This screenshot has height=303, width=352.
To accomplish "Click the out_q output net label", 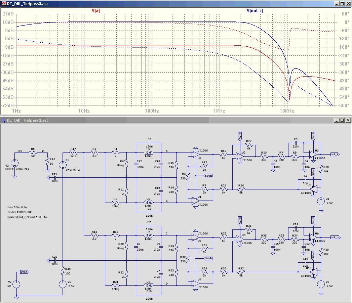I will [x=335, y=237].
